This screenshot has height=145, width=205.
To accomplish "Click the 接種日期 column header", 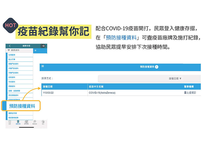I will coord(48,86).
